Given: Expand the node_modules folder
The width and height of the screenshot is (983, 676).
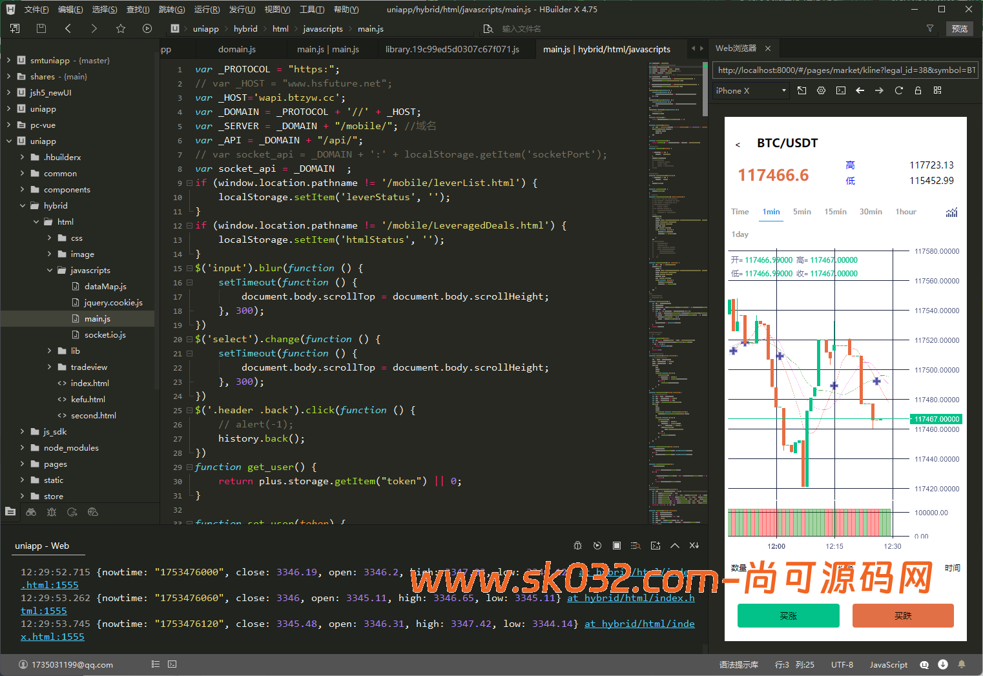Looking at the screenshot, I should click(22, 448).
